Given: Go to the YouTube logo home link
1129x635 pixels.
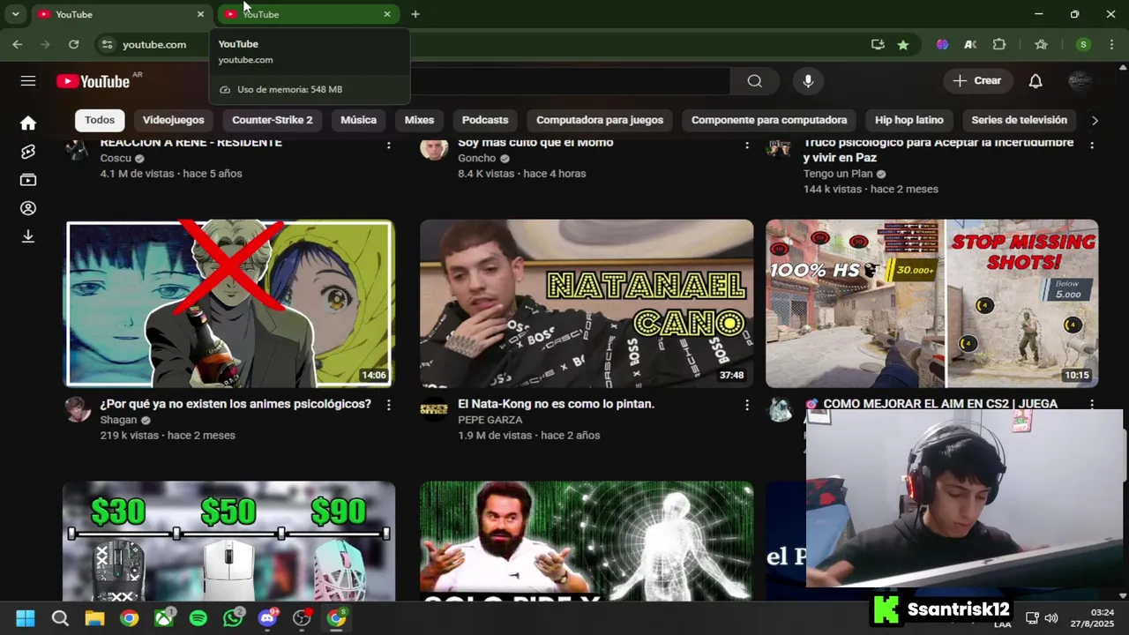Looking at the screenshot, I should pos(93,81).
